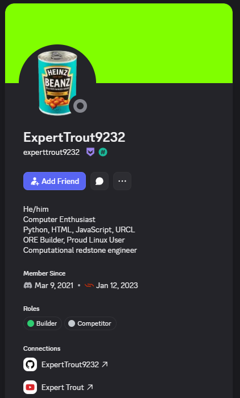The image size is (240, 398).
Task: Select the Builder role pill
Action: 43,323
